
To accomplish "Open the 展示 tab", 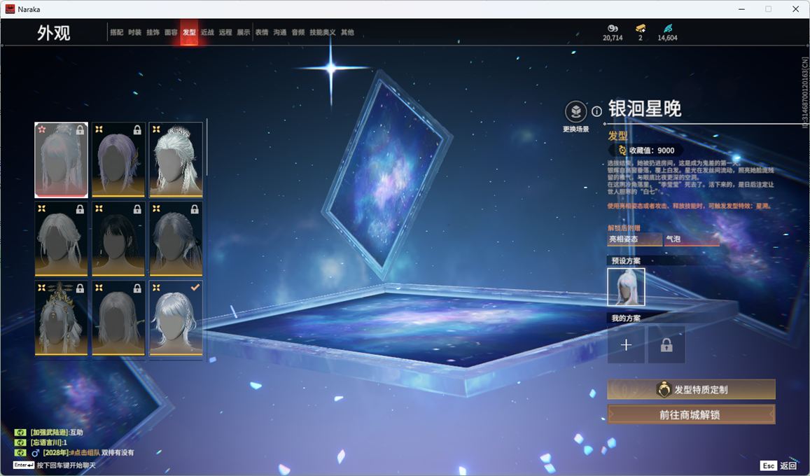I will 244,32.
